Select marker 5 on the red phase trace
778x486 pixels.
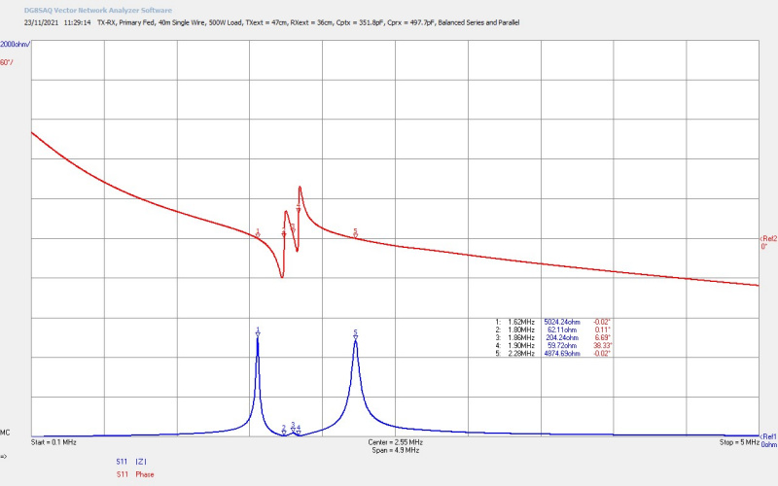[x=356, y=233]
